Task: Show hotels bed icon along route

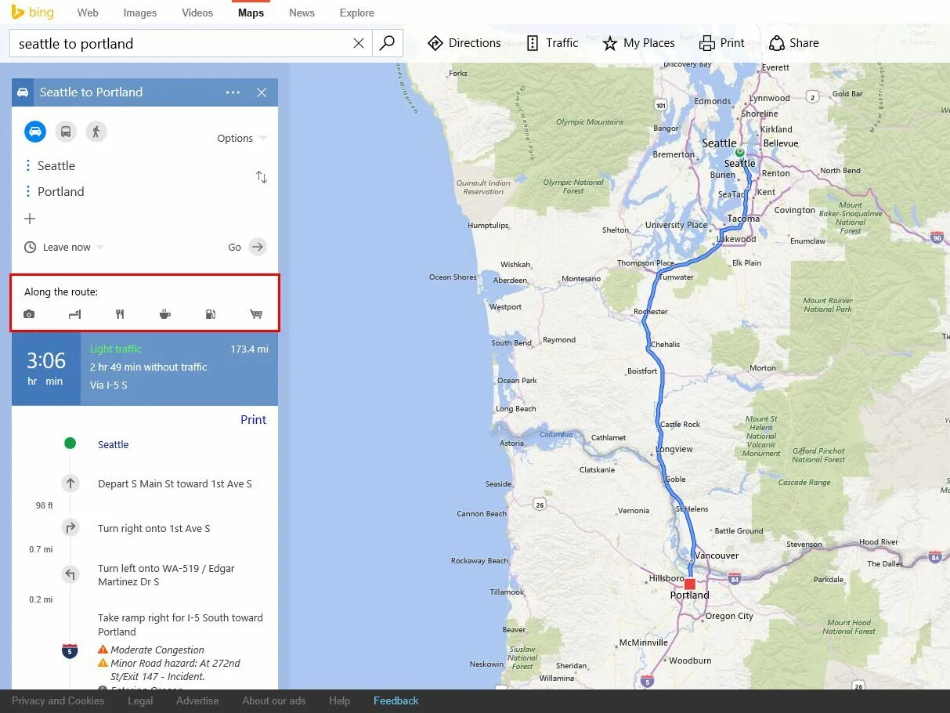Action: pyautogui.click(x=74, y=314)
